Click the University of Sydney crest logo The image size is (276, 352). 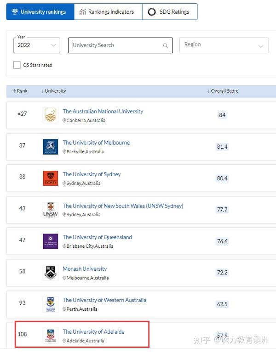pos(51,178)
